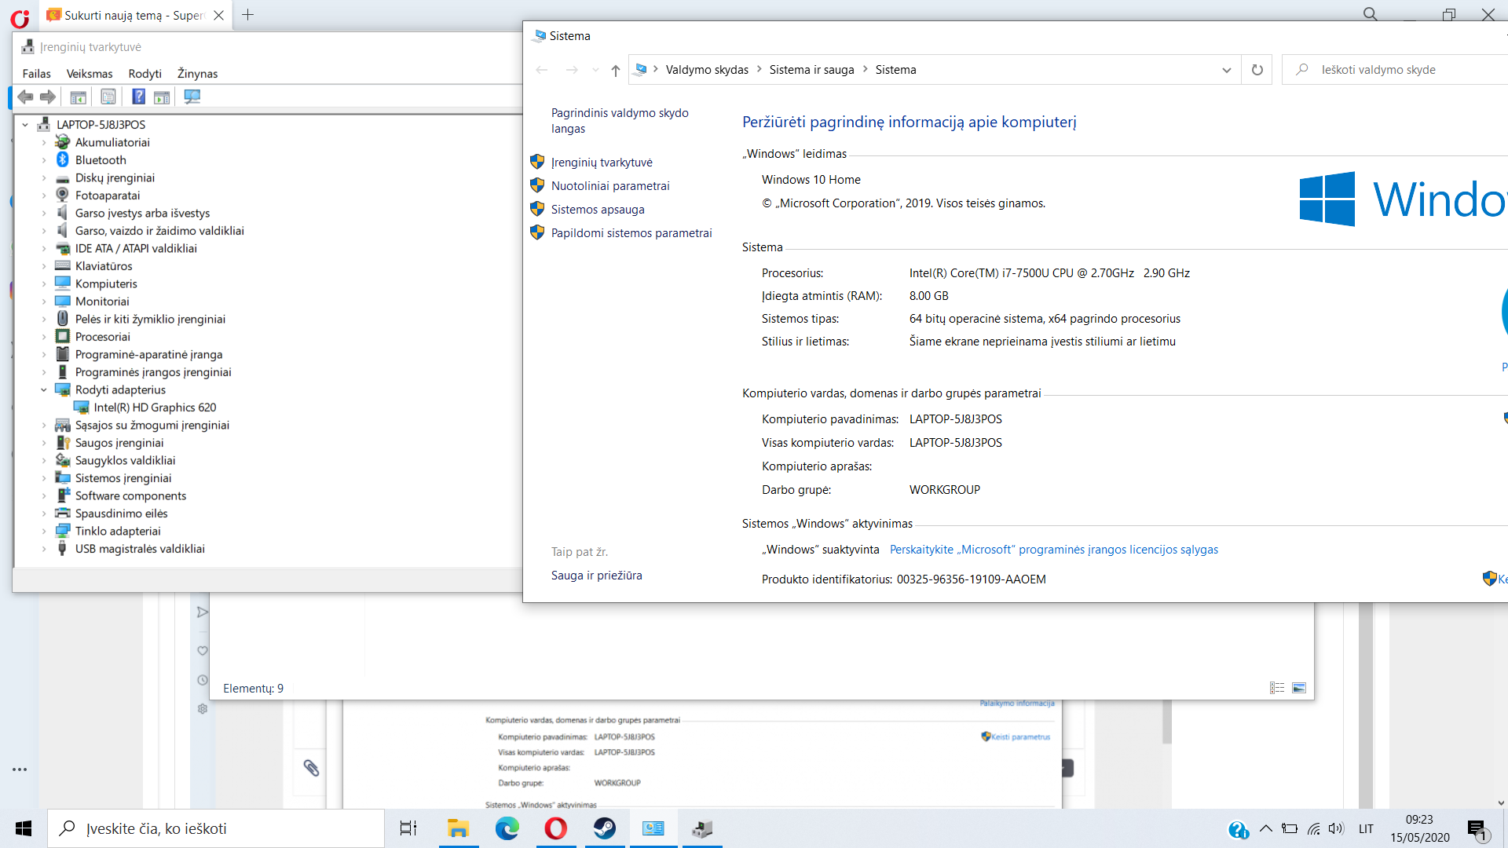Click the Fotoaparatai camera icon
This screenshot has width=1508, height=848.
(63, 195)
